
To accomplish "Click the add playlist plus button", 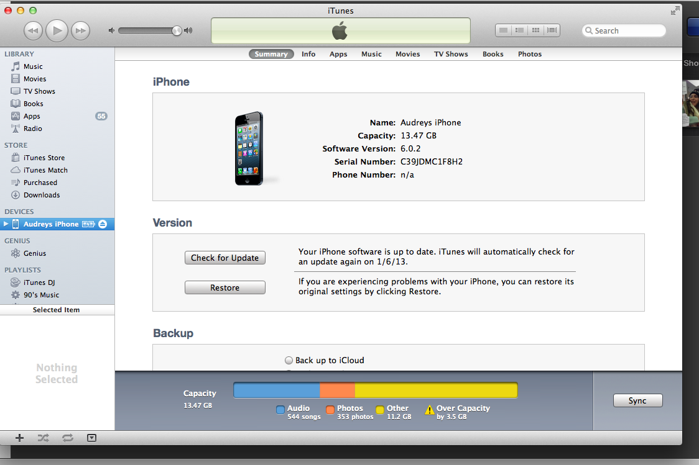I will (20, 438).
